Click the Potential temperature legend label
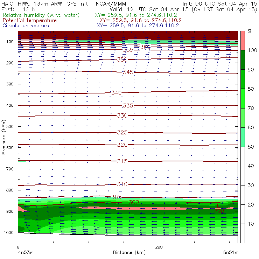The height and width of the screenshot is (259, 259). [30, 20]
